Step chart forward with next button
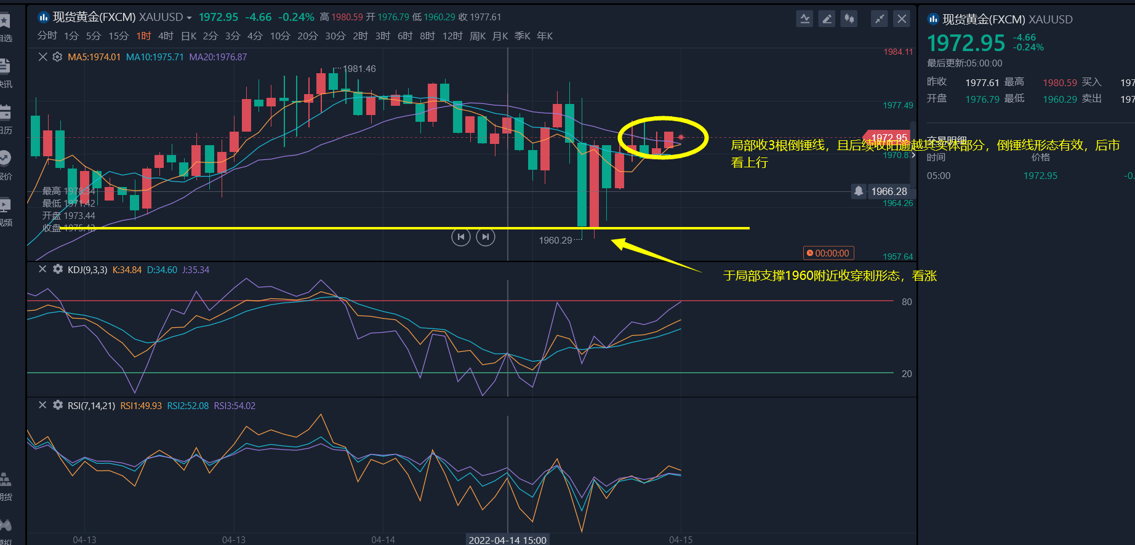The height and width of the screenshot is (545, 1135). click(486, 237)
